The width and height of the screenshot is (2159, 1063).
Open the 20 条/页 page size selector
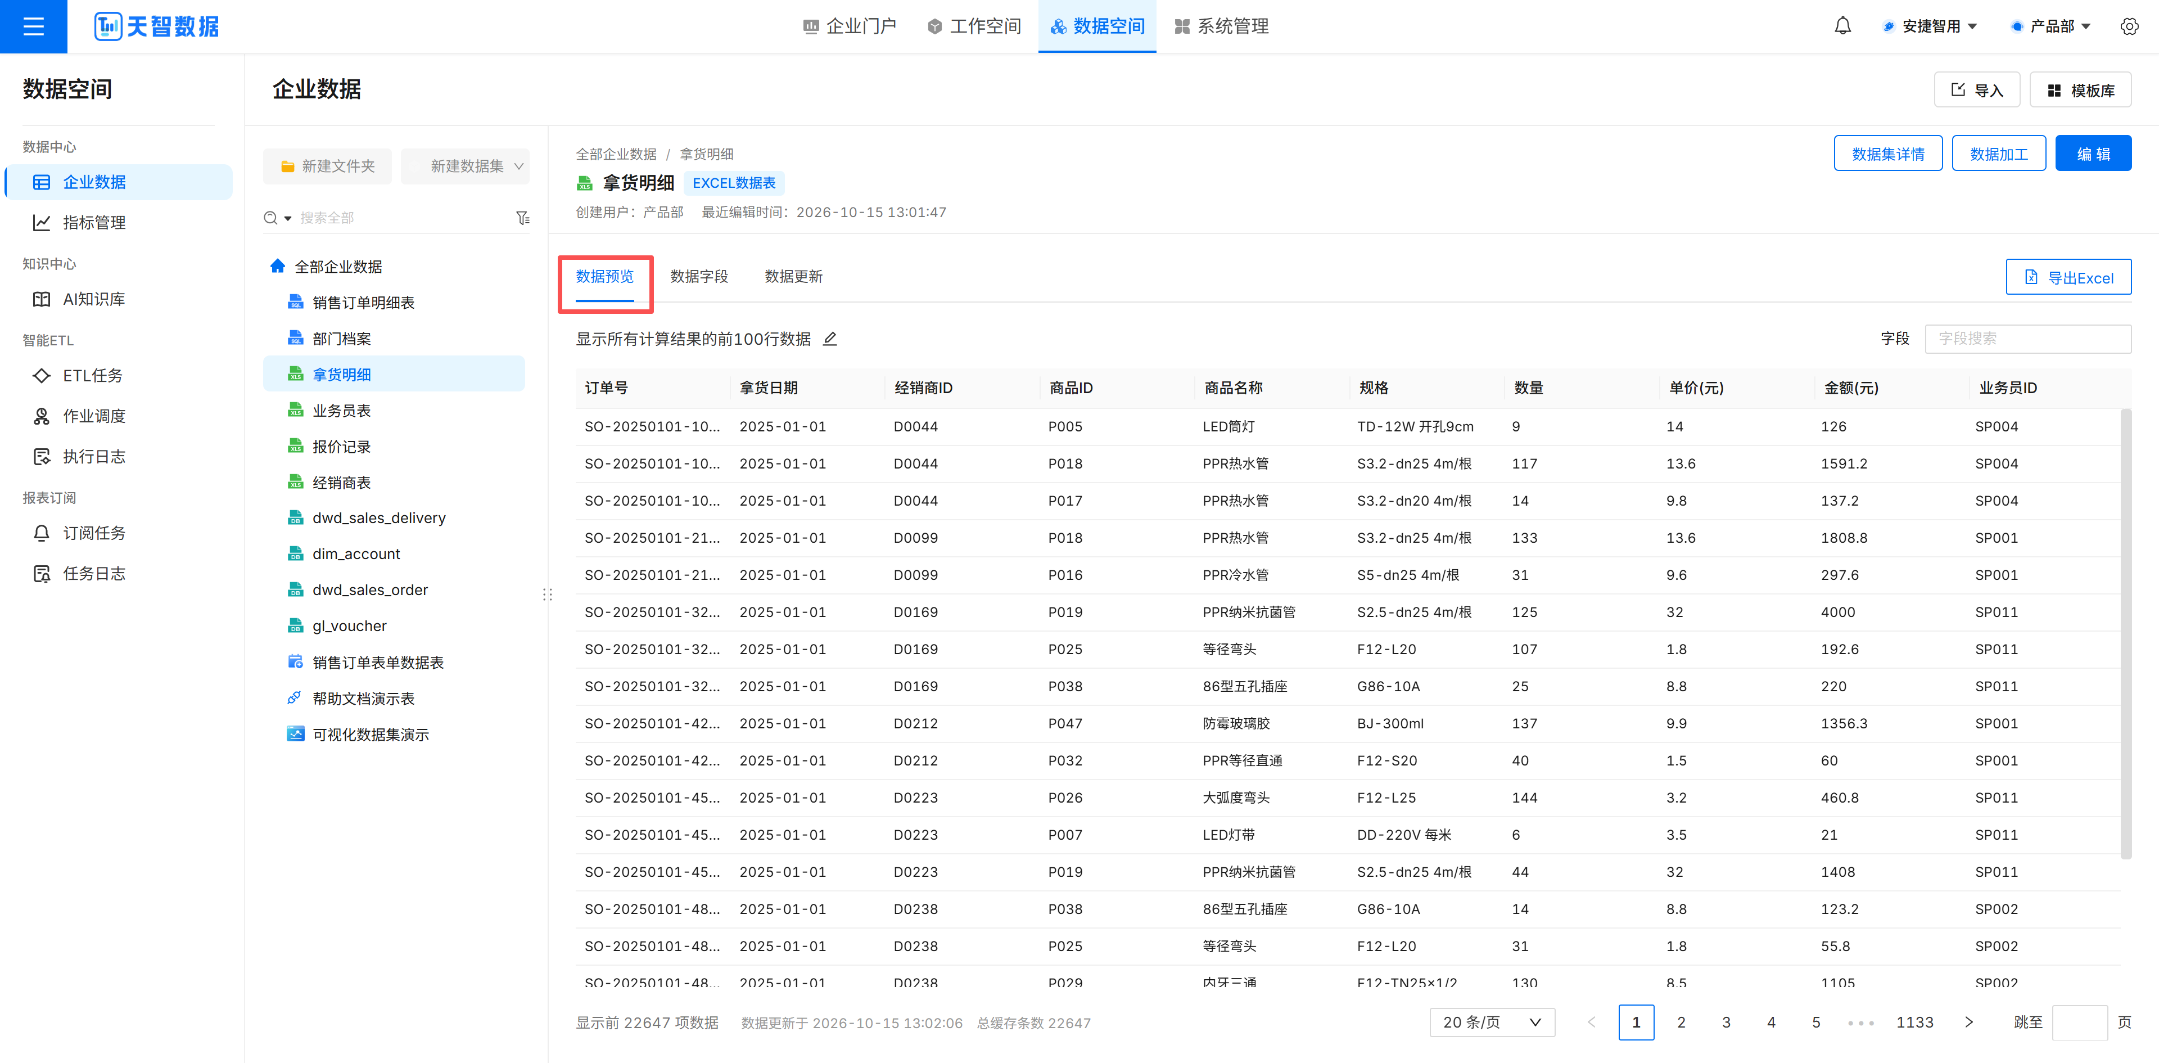pos(1492,1022)
